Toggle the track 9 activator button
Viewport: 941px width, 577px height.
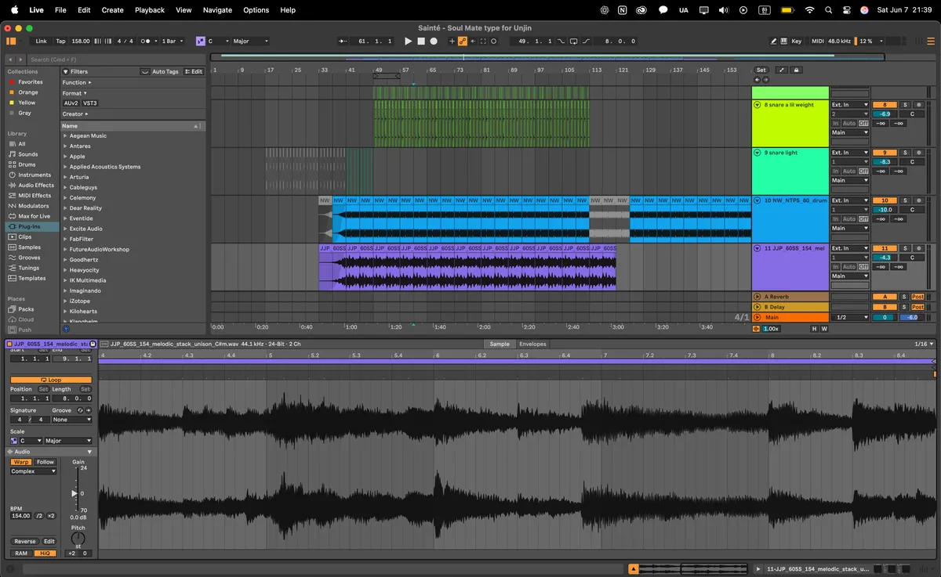coord(885,153)
